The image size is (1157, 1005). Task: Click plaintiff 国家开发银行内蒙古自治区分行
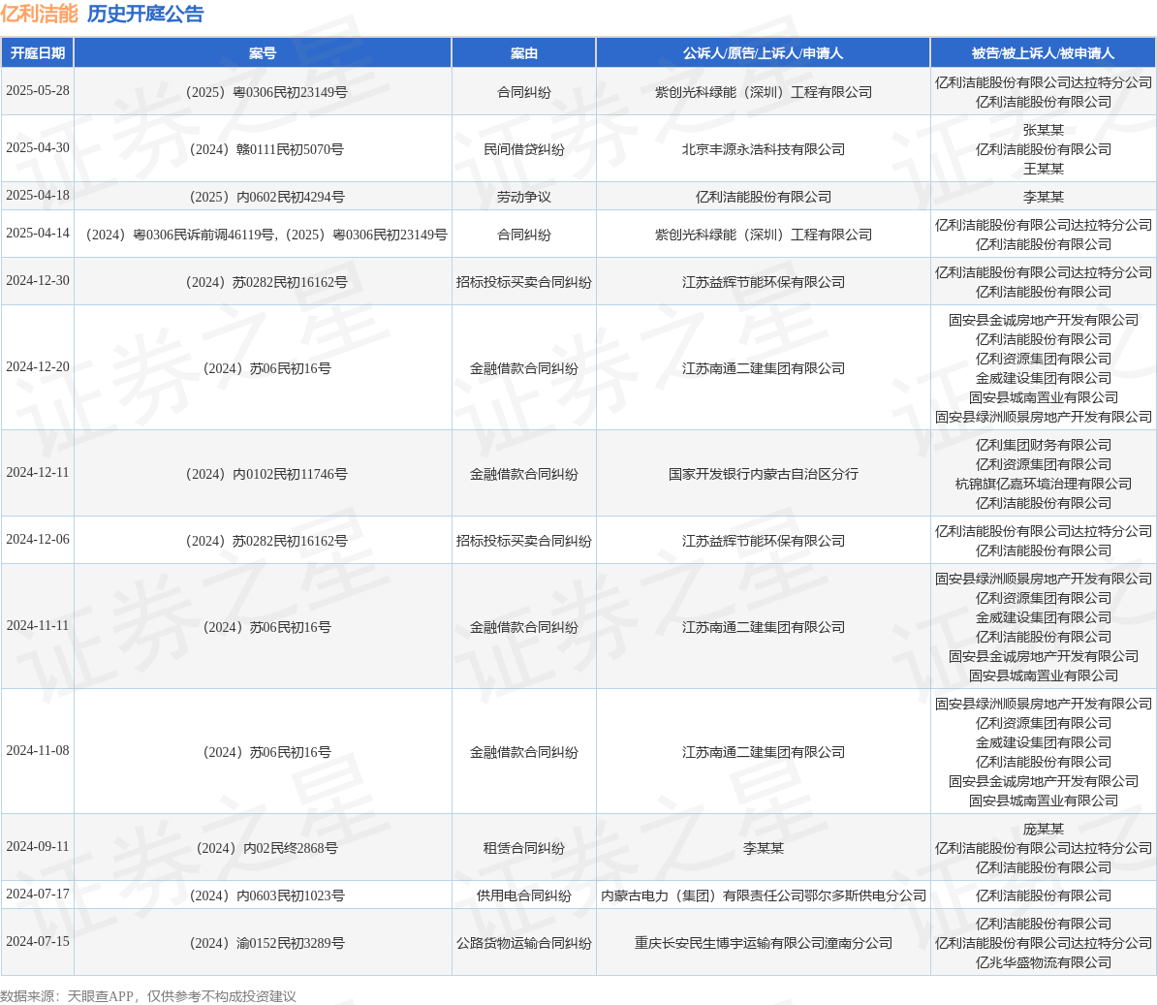[763, 474]
